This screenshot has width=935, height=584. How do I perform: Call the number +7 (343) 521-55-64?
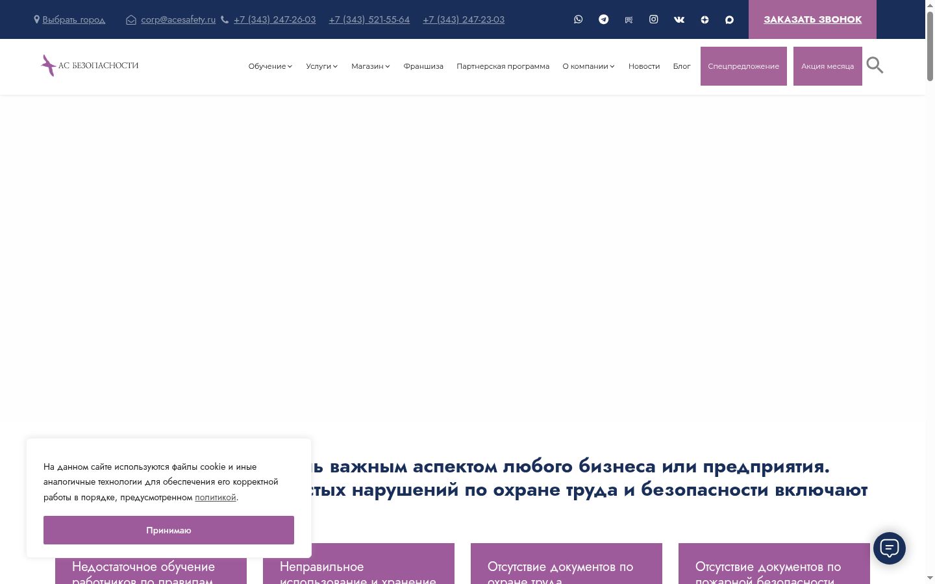coord(369,19)
